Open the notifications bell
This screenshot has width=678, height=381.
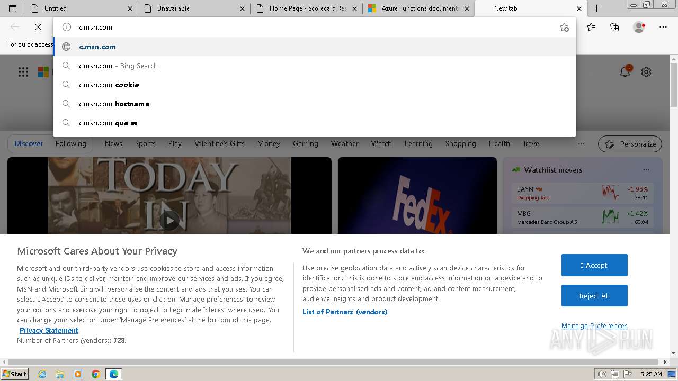coord(625,72)
